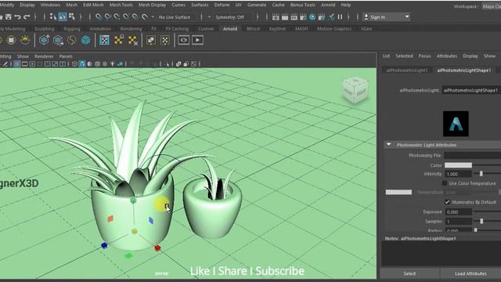This screenshot has width=501, height=282.
Task: Click Arnold create standin cube-plus icon
Action: [x=44, y=40]
